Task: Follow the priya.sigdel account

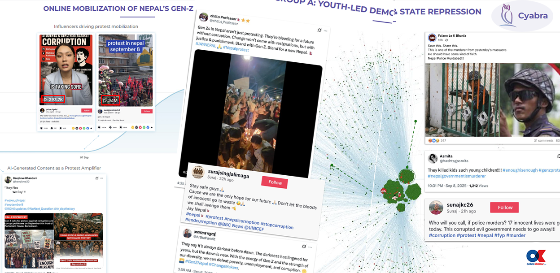Action: pyautogui.click(x=87, y=110)
